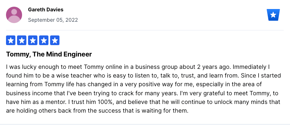Select the first rating star
290x125 pixels.
pyautogui.click(x=11, y=40)
